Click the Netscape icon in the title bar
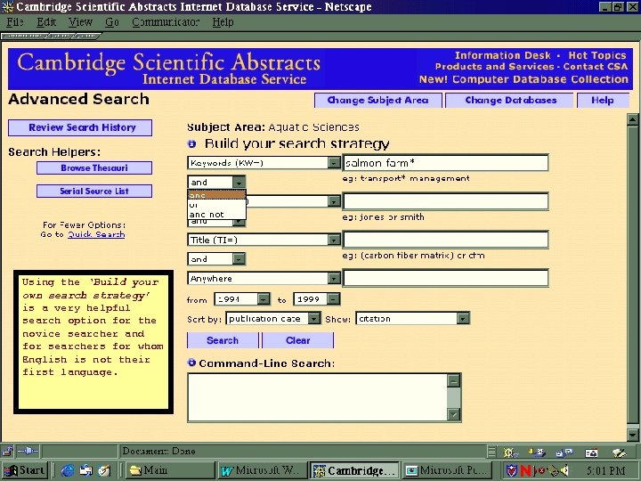The image size is (641, 481). [7, 6]
